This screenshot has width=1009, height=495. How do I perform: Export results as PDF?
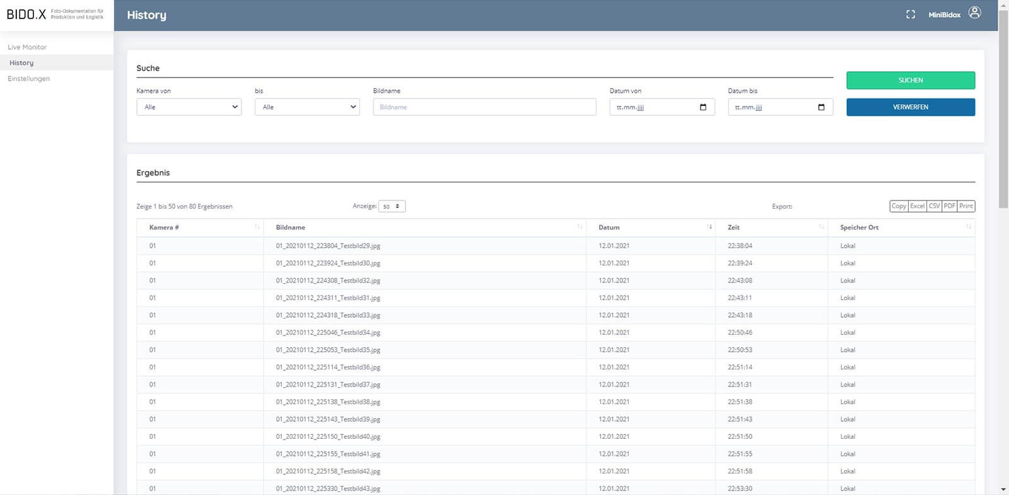click(x=949, y=206)
